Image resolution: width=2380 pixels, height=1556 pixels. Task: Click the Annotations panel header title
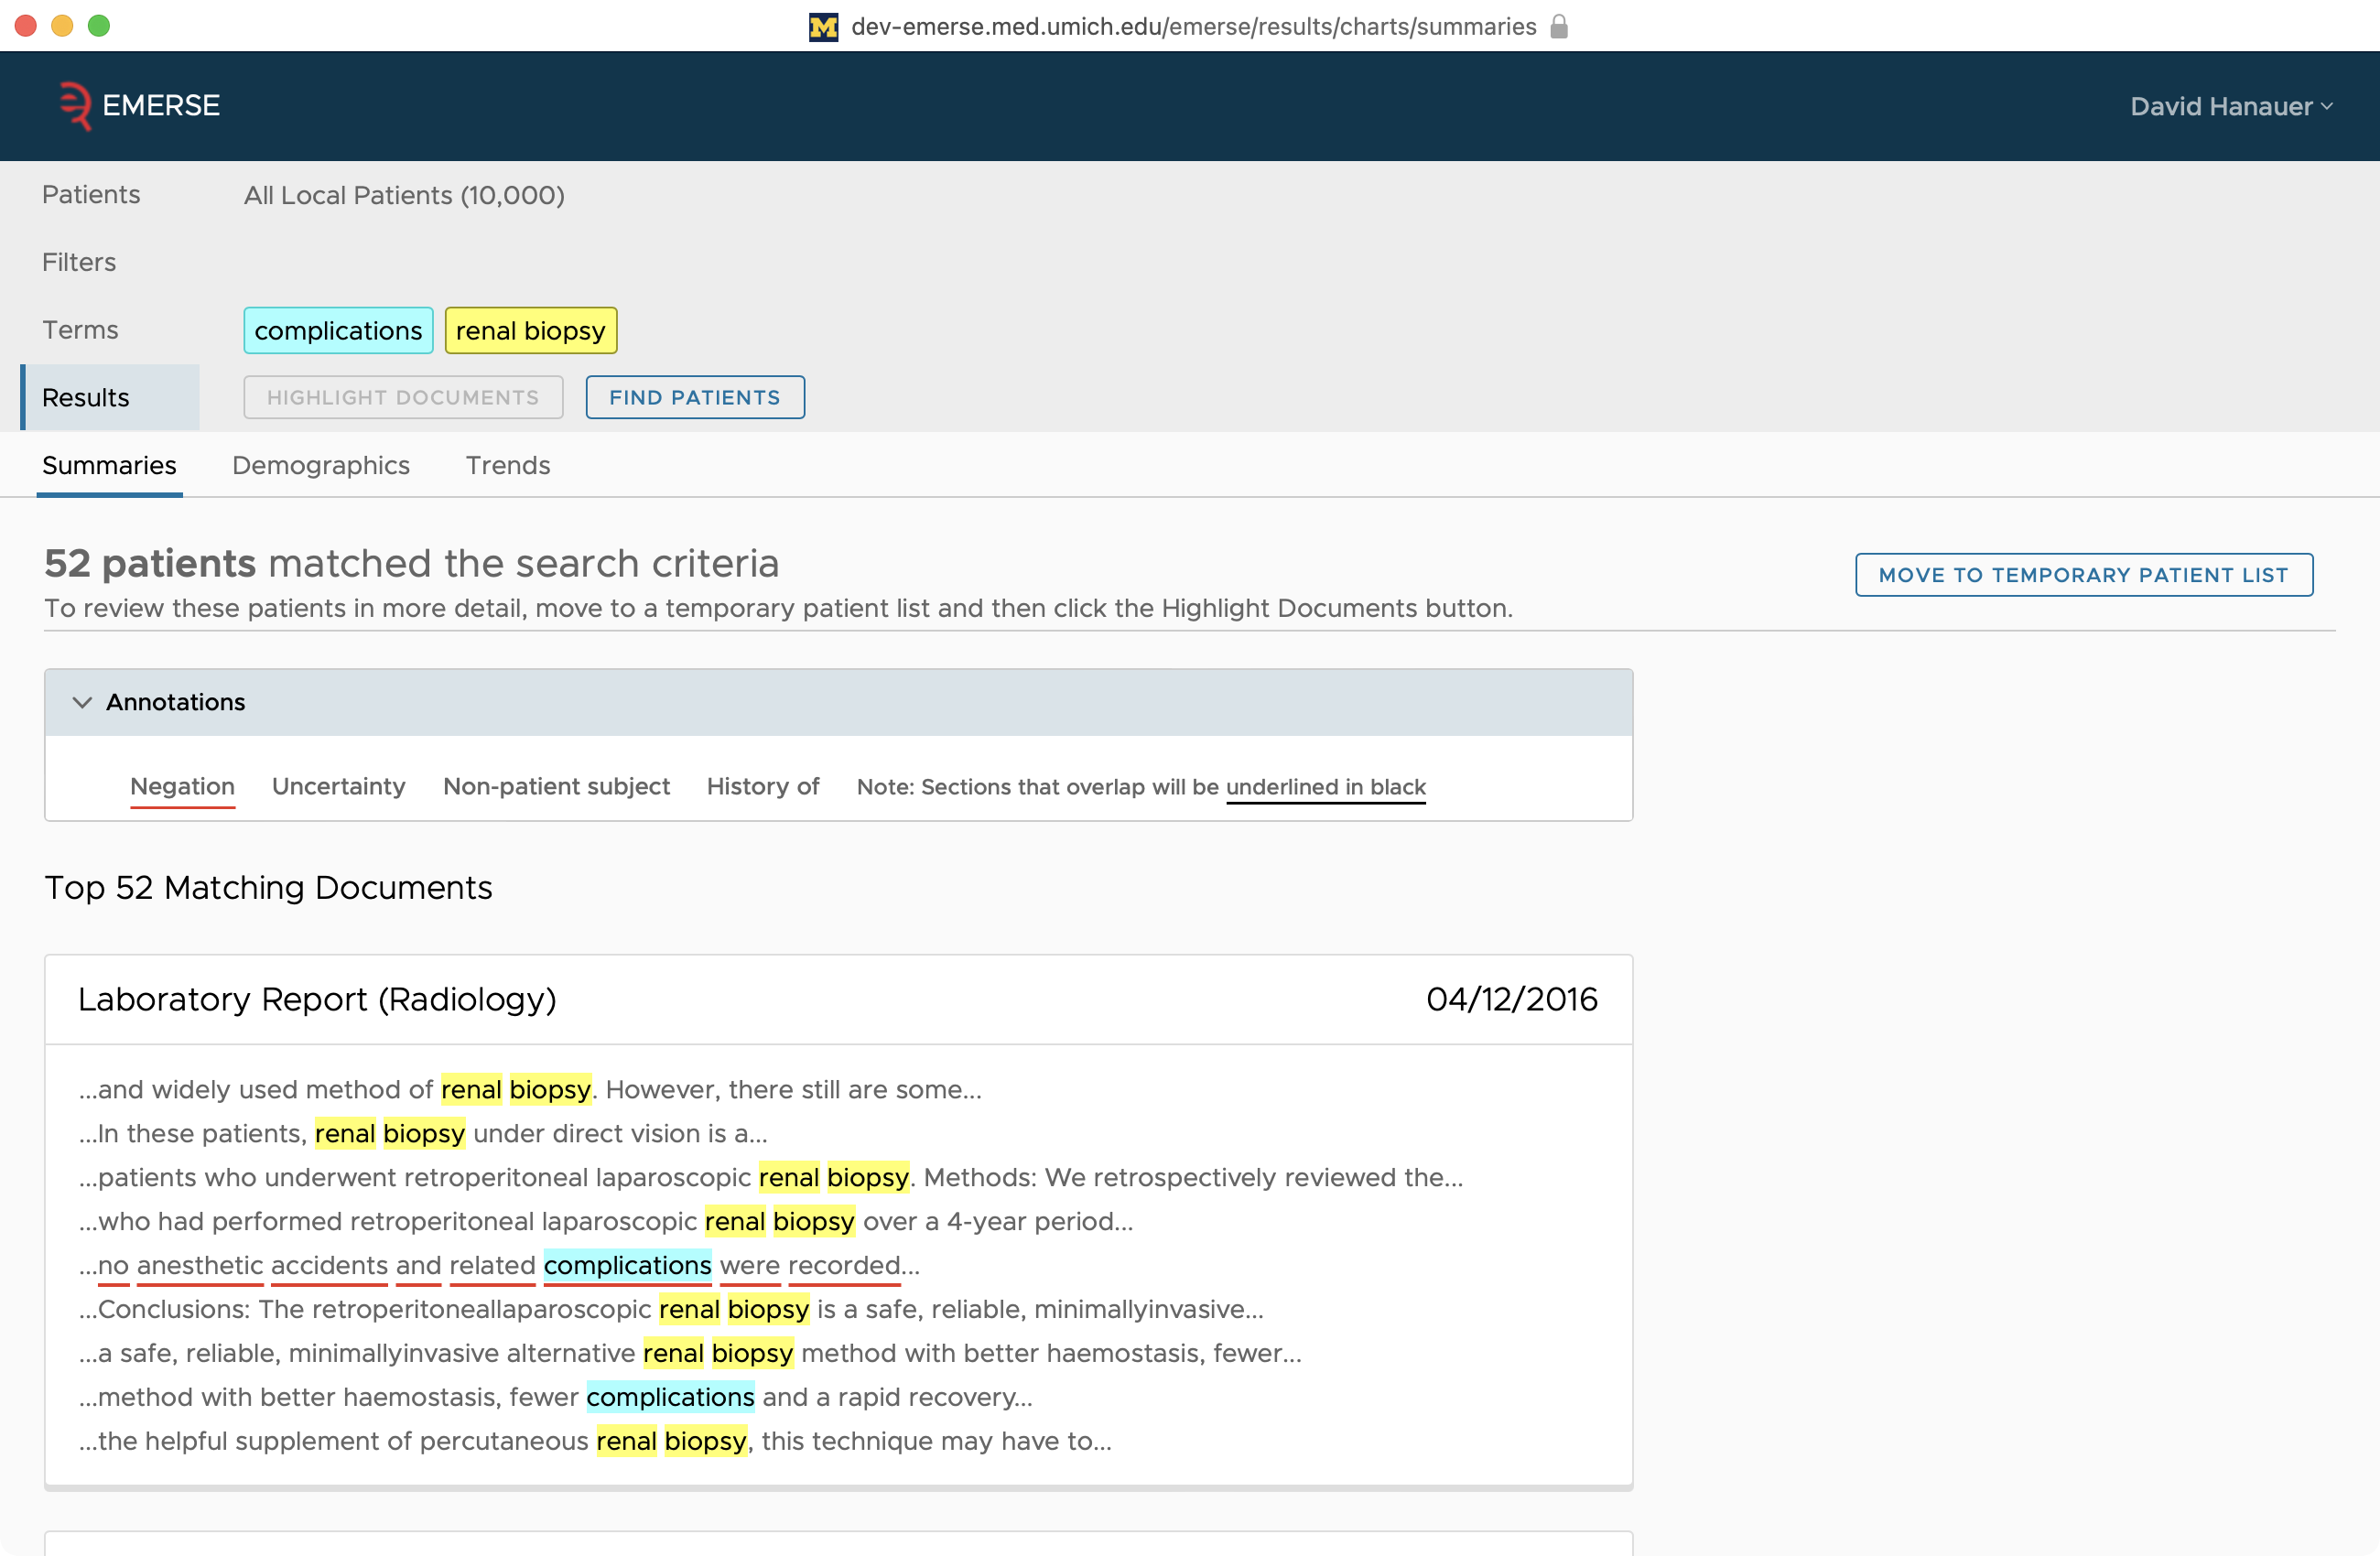click(x=175, y=702)
